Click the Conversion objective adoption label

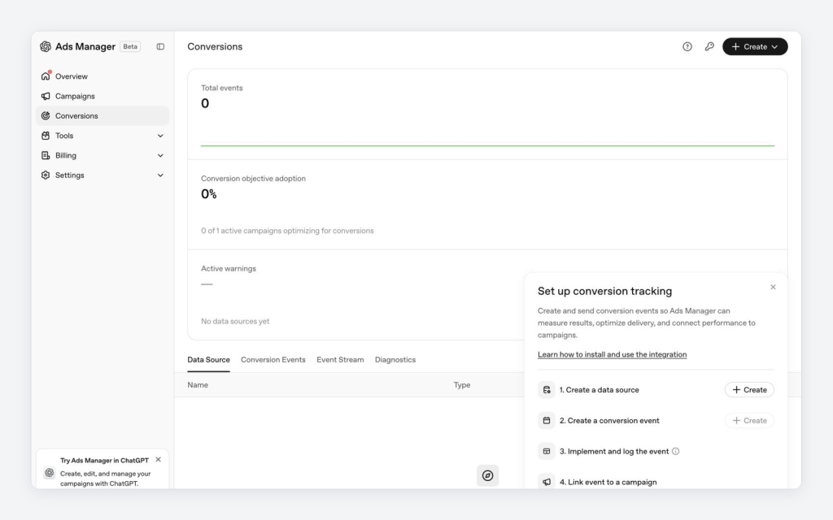[254, 179]
